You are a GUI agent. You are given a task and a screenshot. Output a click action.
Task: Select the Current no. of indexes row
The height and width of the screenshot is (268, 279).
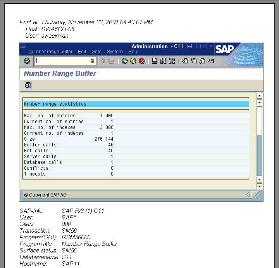pyautogui.click(x=136, y=133)
